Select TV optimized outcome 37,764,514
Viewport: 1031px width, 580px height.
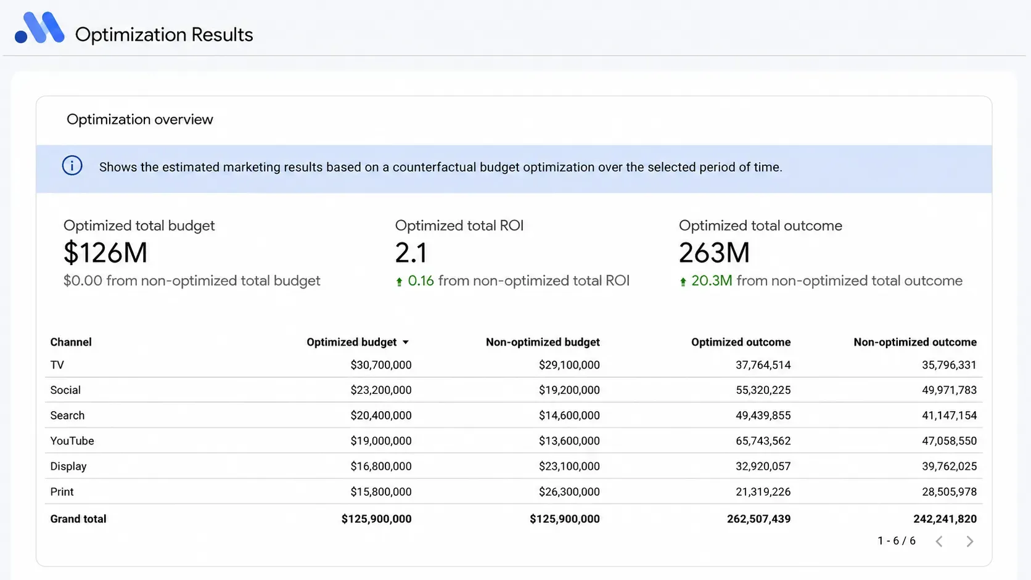[x=763, y=365]
